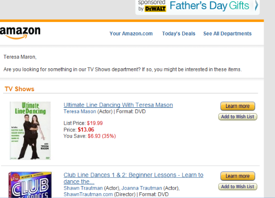Go to Today's Deals

pos(178,33)
